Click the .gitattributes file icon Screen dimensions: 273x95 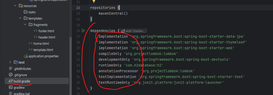(x=11, y=69)
